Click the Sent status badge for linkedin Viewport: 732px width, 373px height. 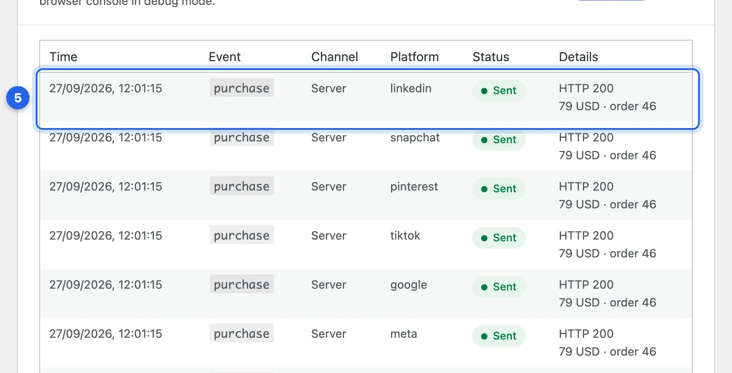(499, 91)
